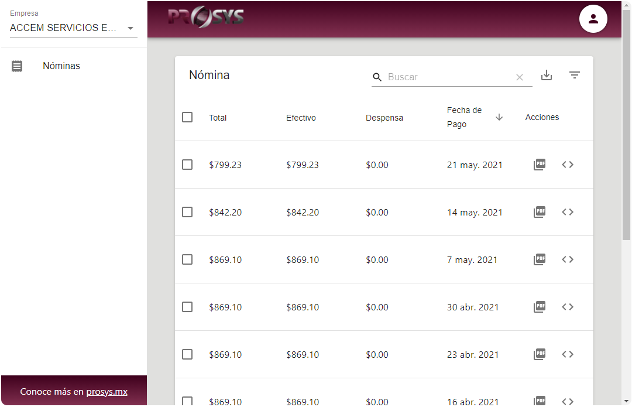Open PDF for 23 abr. 2021 payroll
Viewport: 632px width, 407px height.
pyautogui.click(x=540, y=354)
